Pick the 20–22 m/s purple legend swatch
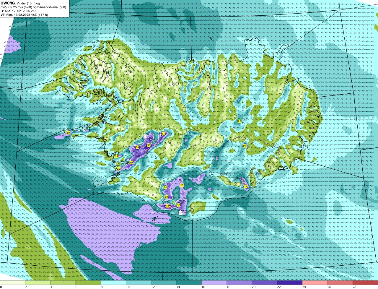 click(265, 283)
